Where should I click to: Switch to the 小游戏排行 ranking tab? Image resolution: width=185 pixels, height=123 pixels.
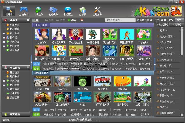[163, 25]
